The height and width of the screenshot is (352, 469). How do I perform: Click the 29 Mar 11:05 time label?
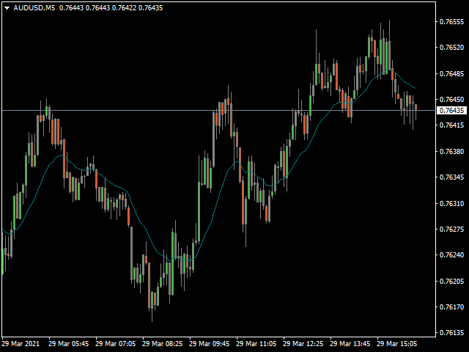click(x=256, y=343)
